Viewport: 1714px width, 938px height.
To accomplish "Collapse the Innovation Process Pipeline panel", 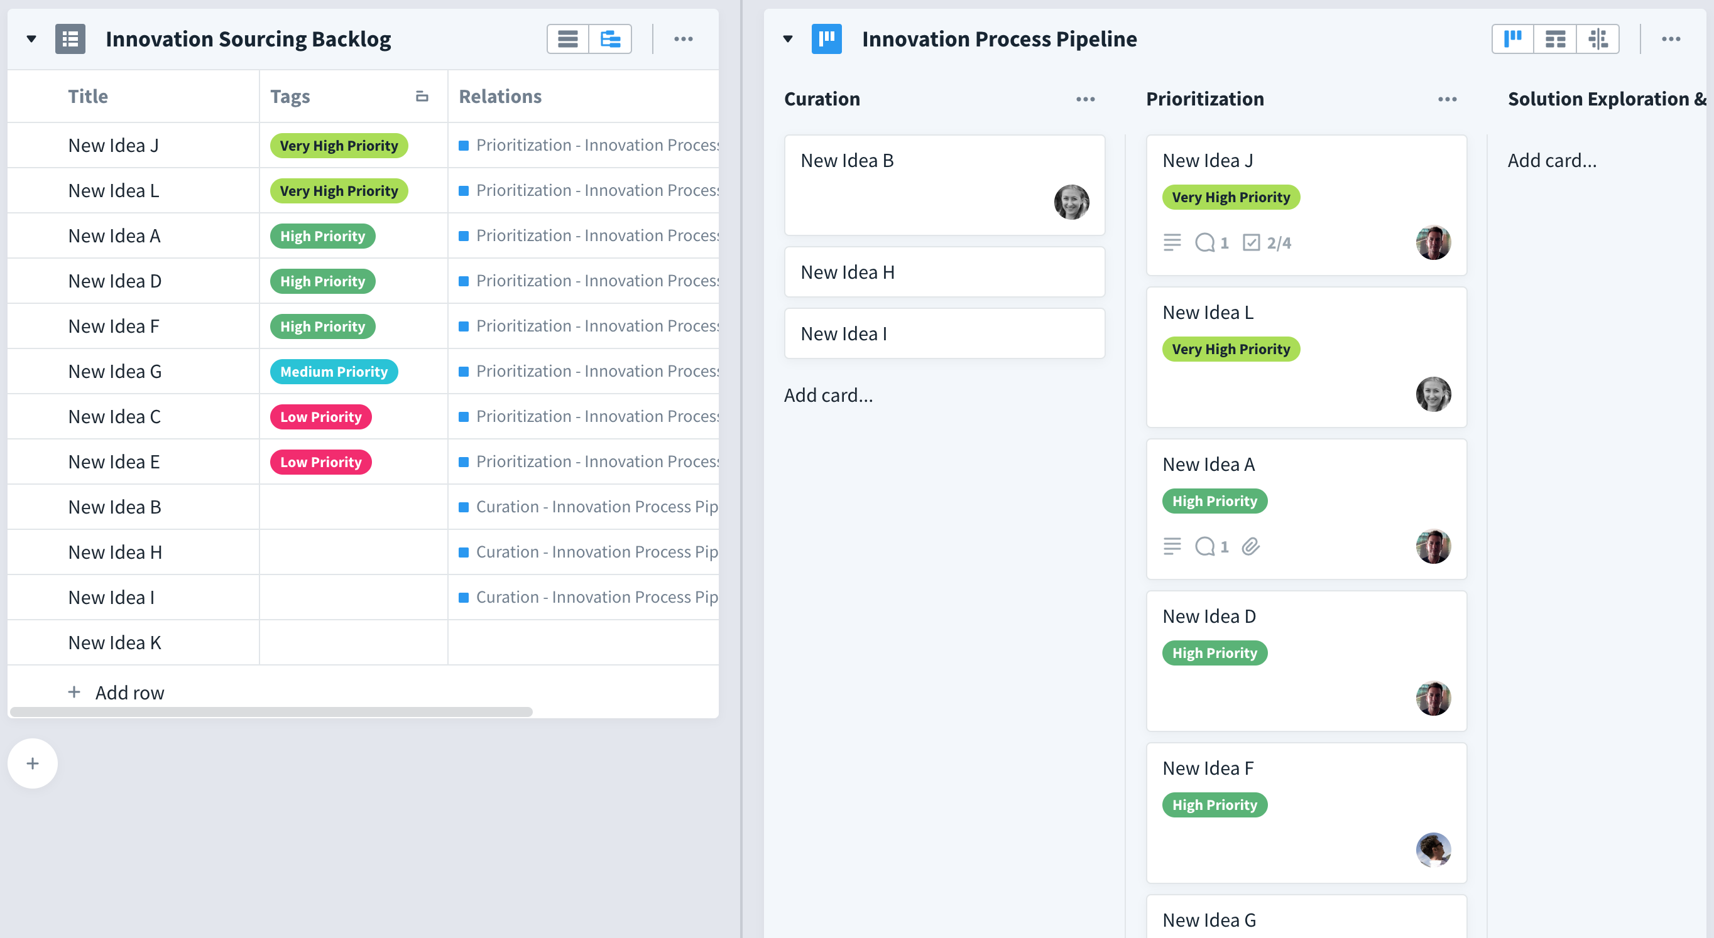I will [788, 39].
